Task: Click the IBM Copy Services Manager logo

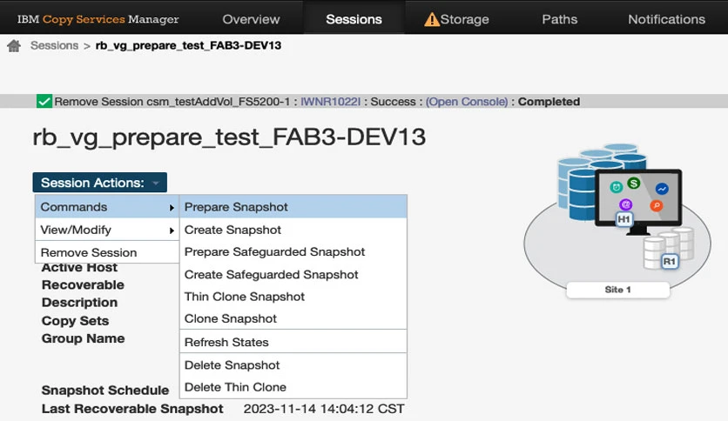Action: coord(98,19)
